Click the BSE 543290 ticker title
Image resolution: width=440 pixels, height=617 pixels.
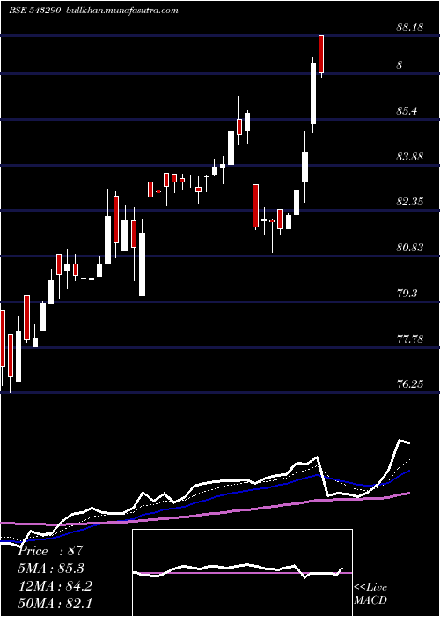[35, 11]
